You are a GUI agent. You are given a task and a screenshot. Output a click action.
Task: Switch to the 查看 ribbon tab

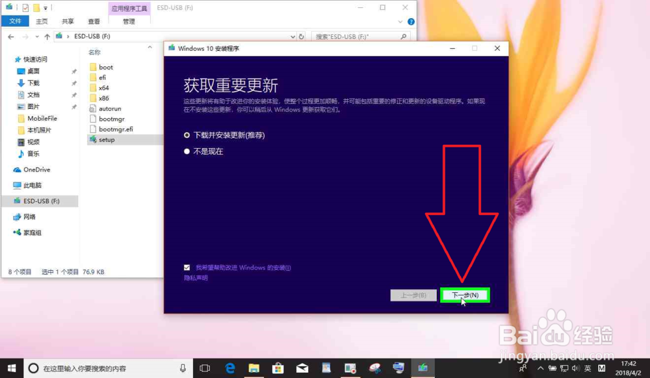coord(94,21)
